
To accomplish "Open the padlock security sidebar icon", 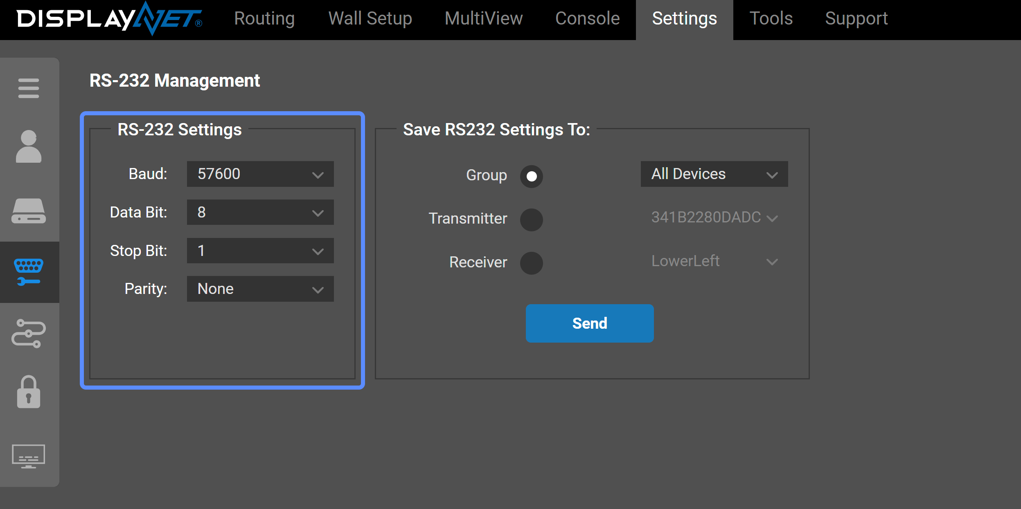I will (29, 392).
